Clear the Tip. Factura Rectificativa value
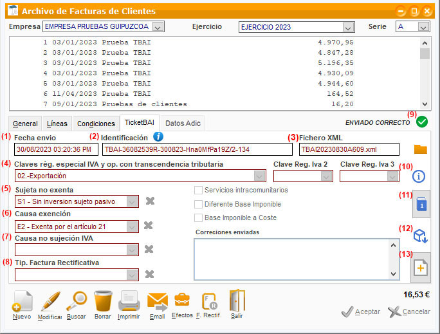The width and height of the screenshot is (440, 334). [150, 274]
